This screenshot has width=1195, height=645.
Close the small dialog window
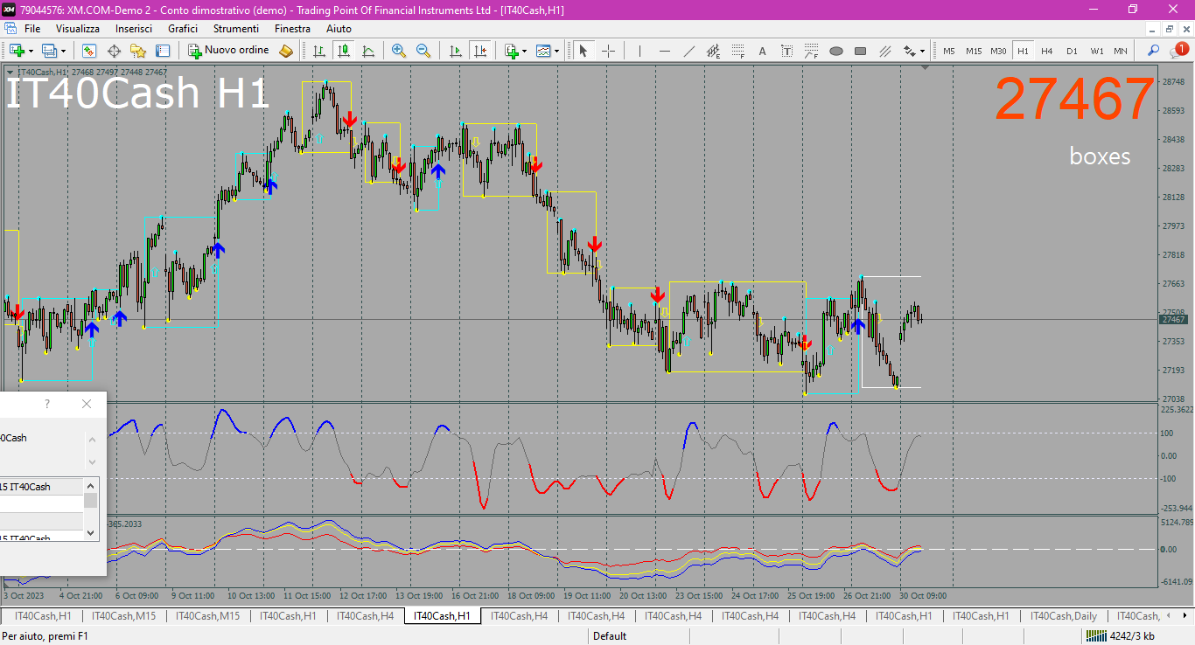(86, 404)
